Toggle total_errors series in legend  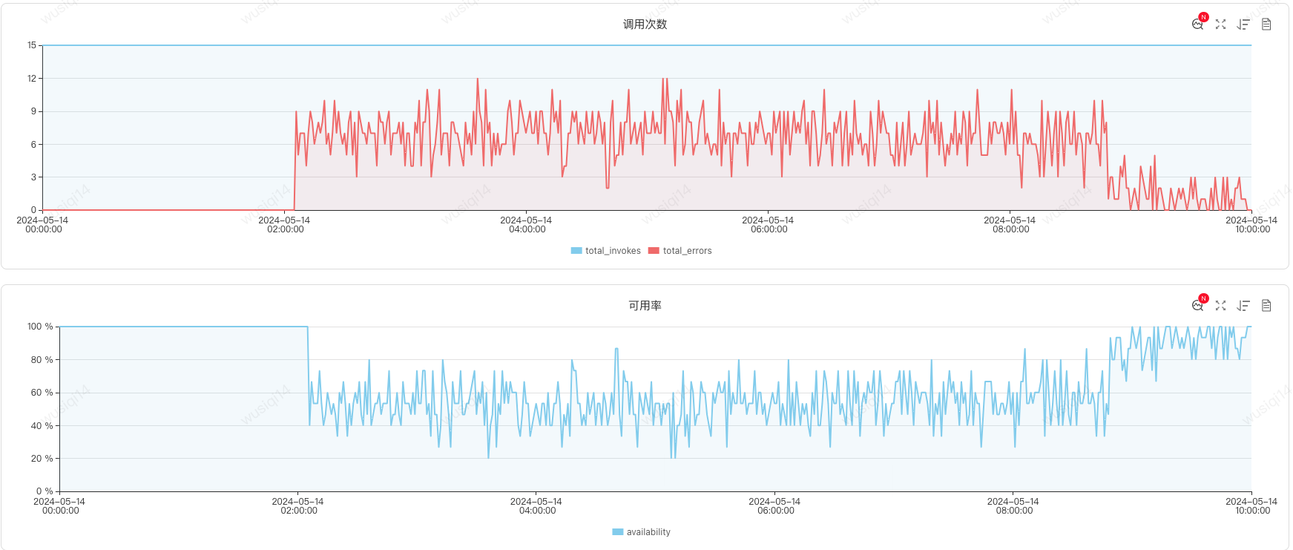(680, 251)
